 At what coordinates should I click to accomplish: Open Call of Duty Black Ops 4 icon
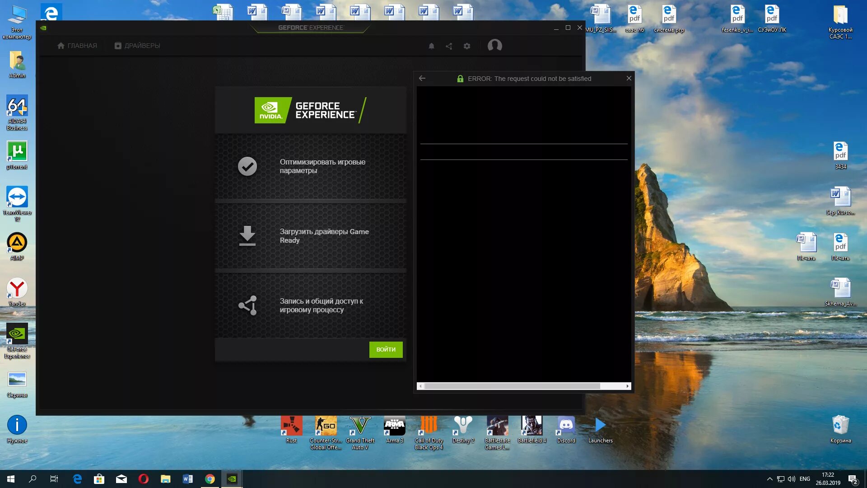click(429, 432)
